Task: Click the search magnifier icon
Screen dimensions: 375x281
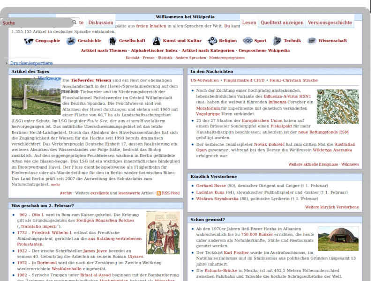Action: pos(74,22)
